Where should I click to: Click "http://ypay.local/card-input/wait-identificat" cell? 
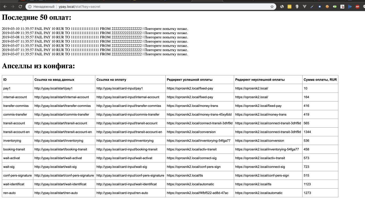click(130, 184)
